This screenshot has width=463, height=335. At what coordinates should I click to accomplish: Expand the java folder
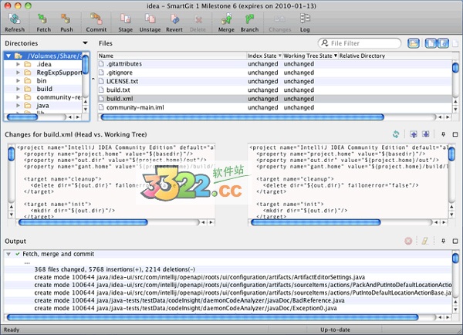18,106
